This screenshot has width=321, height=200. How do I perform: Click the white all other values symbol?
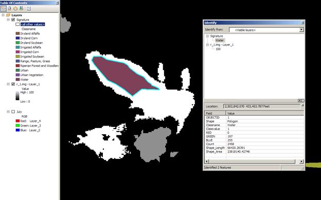coord(17,24)
